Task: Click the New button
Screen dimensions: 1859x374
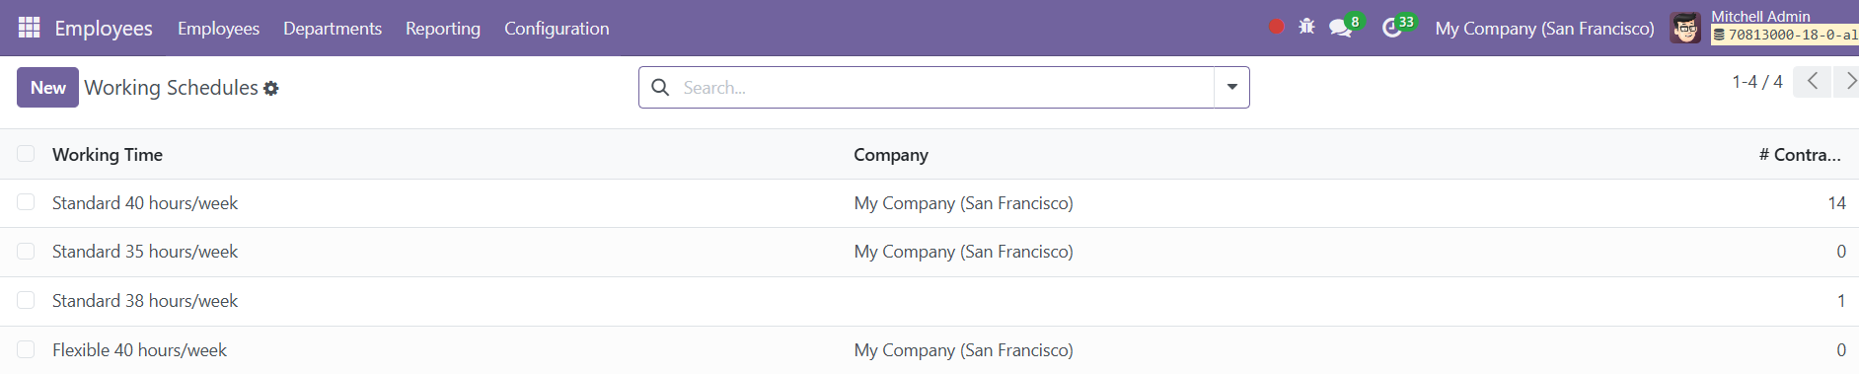Action: [x=47, y=88]
